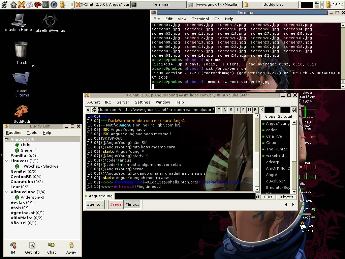This screenshot has height=259, width=345.
Task: Click the green curved-arrow button in X-Chat toolbar
Action: tap(94, 110)
